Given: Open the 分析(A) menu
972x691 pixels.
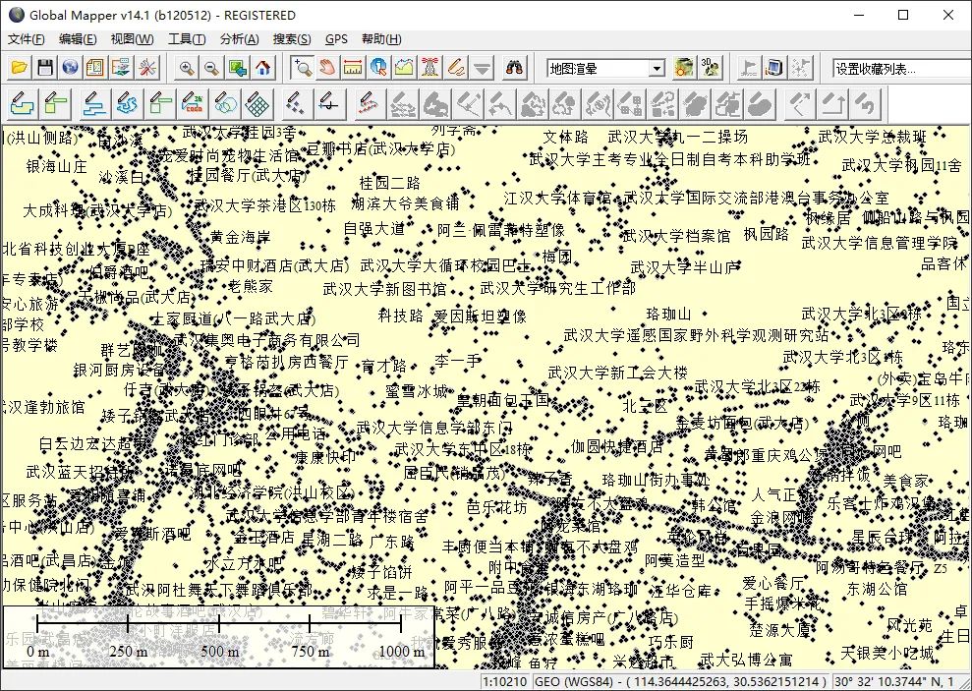Looking at the screenshot, I should 239,39.
